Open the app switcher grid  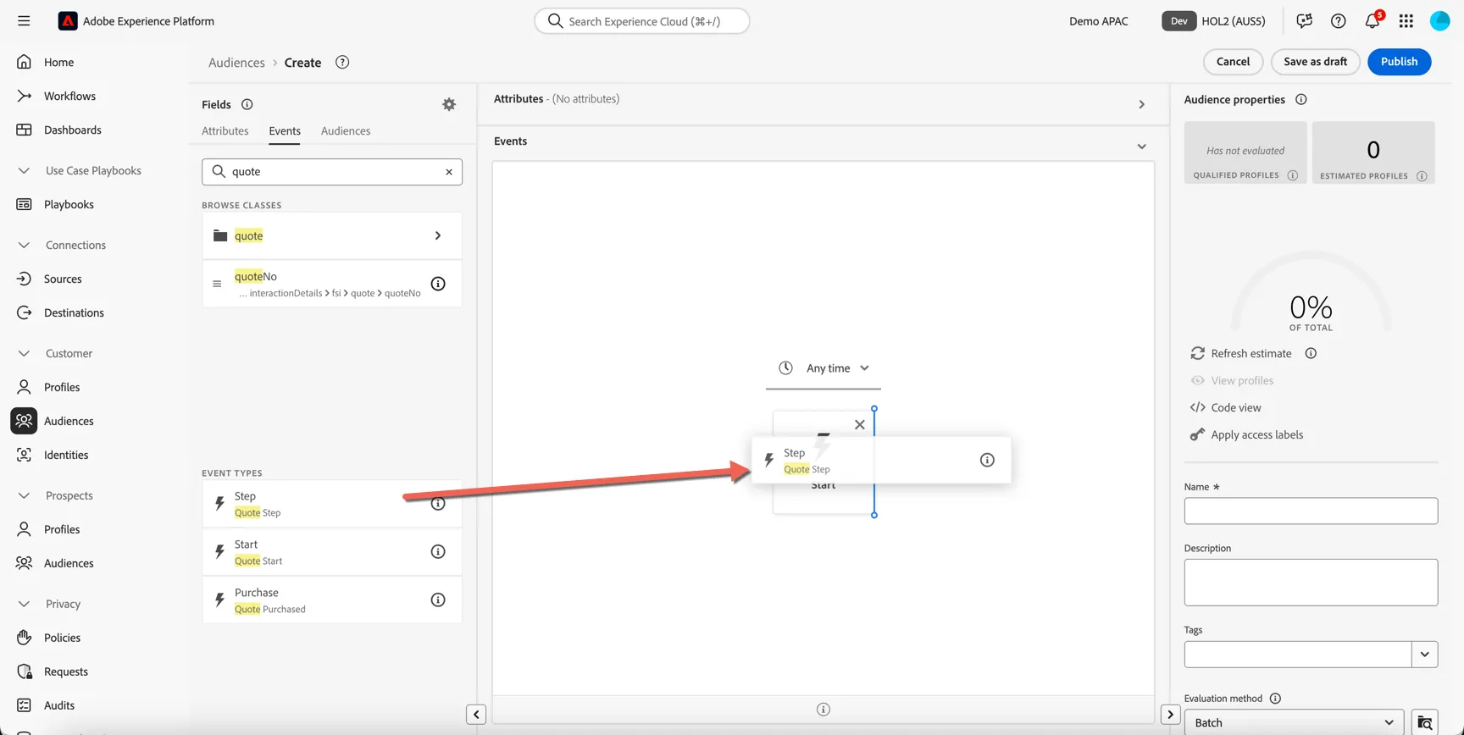coord(1406,21)
